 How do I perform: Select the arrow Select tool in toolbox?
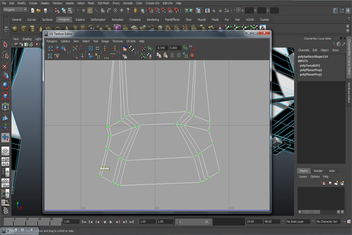[x=5, y=45]
